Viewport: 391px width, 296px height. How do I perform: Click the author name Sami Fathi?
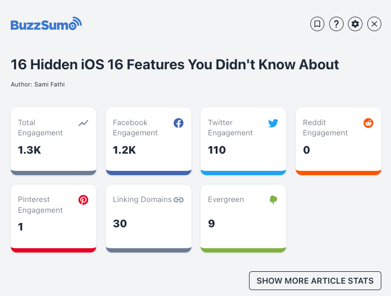point(49,84)
